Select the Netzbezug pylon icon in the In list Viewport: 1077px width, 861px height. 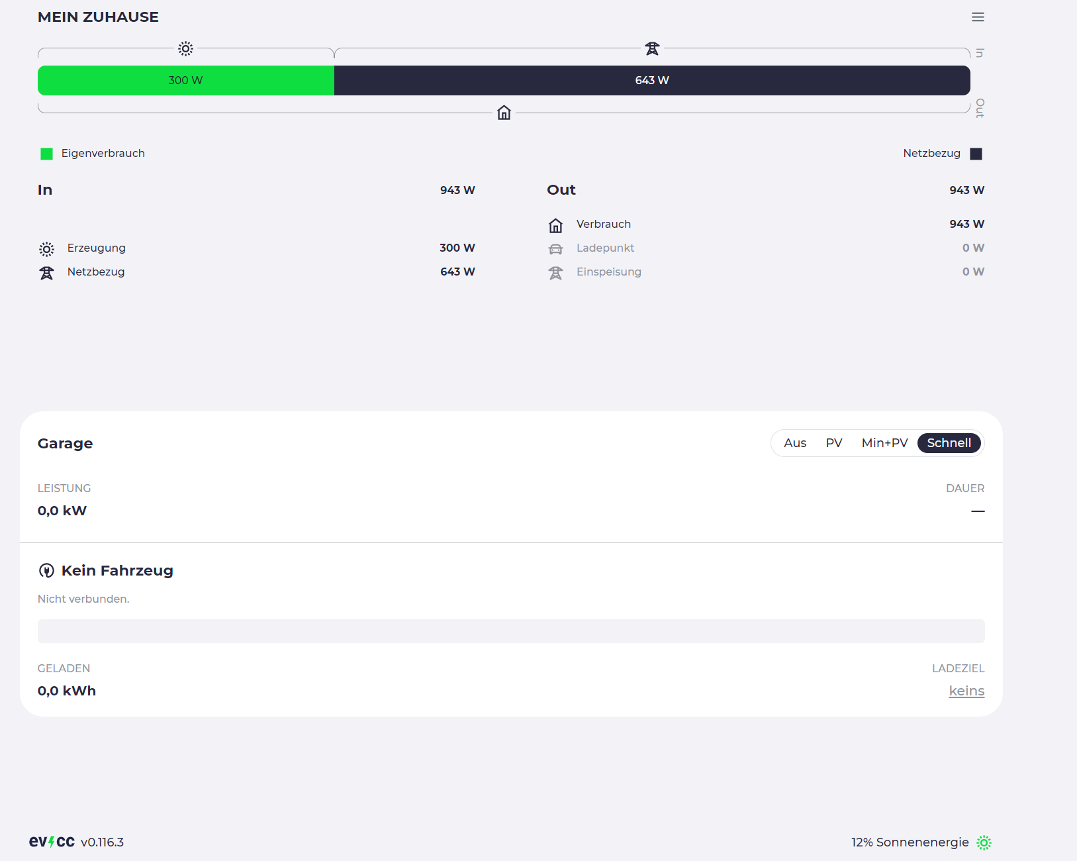click(46, 272)
